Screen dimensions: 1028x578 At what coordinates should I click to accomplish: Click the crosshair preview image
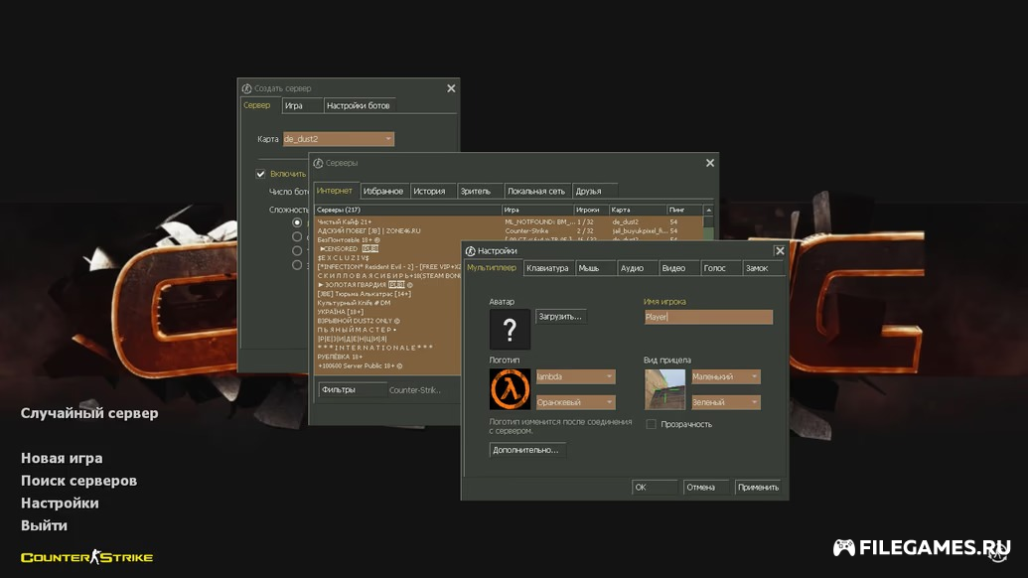[x=664, y=389]
